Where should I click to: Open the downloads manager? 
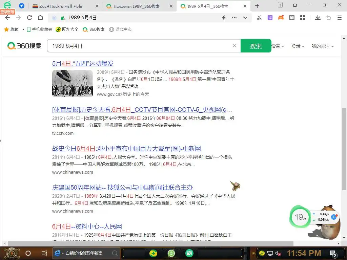tap(318, 18)
